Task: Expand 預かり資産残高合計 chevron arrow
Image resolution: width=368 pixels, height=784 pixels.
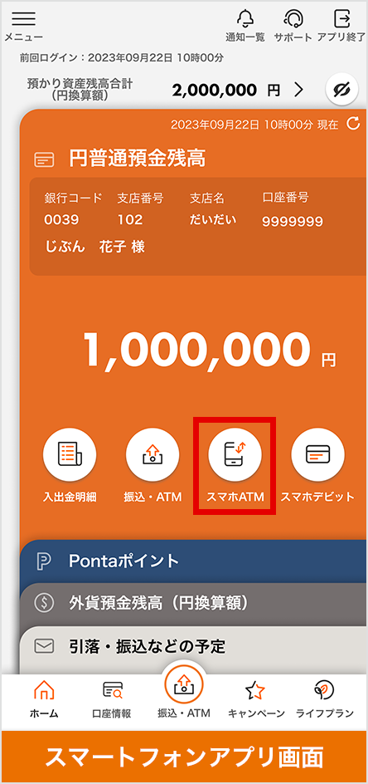Action: [298, 90]
